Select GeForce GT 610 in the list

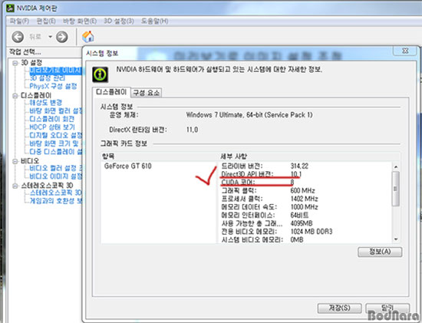click(128, 166)
